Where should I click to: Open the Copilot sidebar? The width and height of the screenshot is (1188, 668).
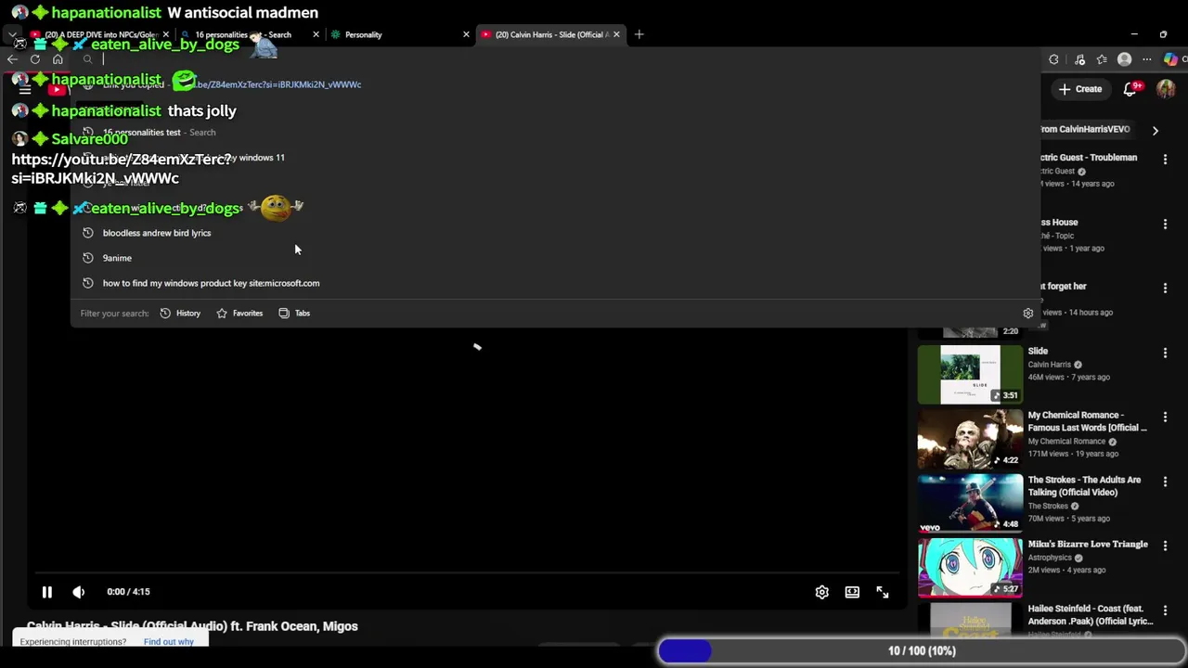coord(1170,59)
